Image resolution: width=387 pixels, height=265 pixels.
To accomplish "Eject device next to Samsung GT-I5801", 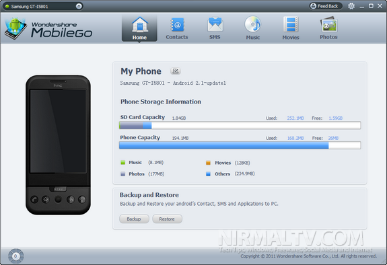I will [79, 6].
